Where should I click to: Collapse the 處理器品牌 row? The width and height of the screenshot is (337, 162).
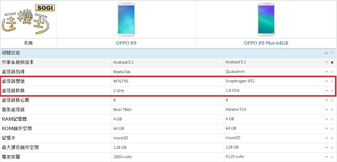pyautogui.click(x=326, y=72)
